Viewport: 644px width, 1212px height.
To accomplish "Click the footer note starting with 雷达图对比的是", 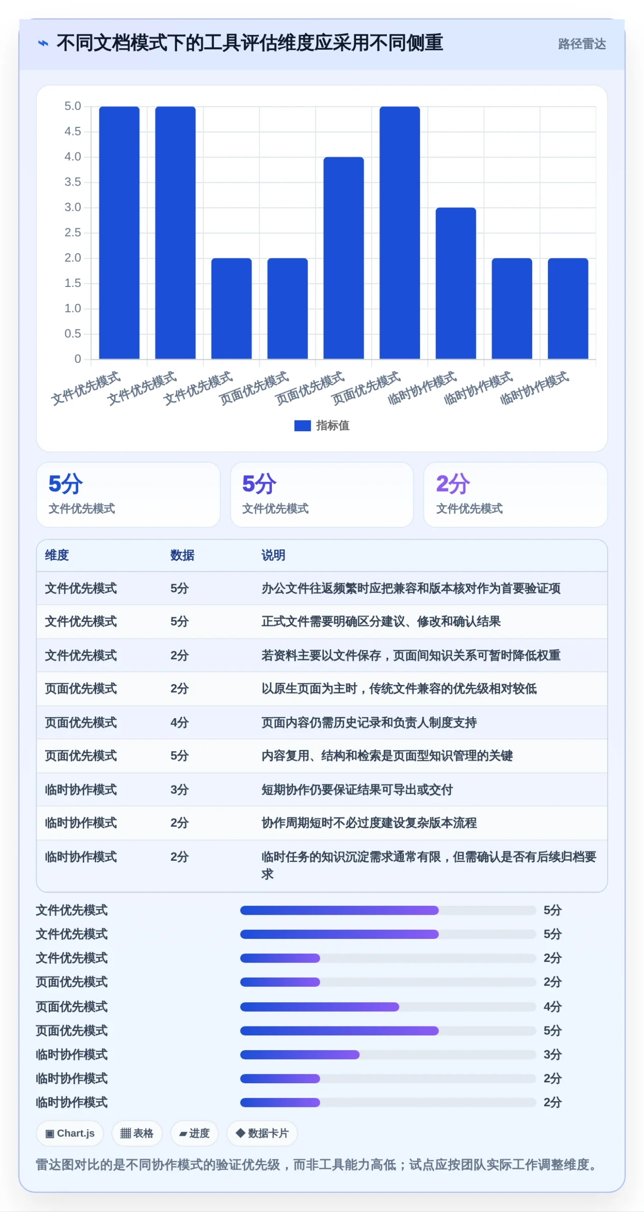I will click(318, 1165).
